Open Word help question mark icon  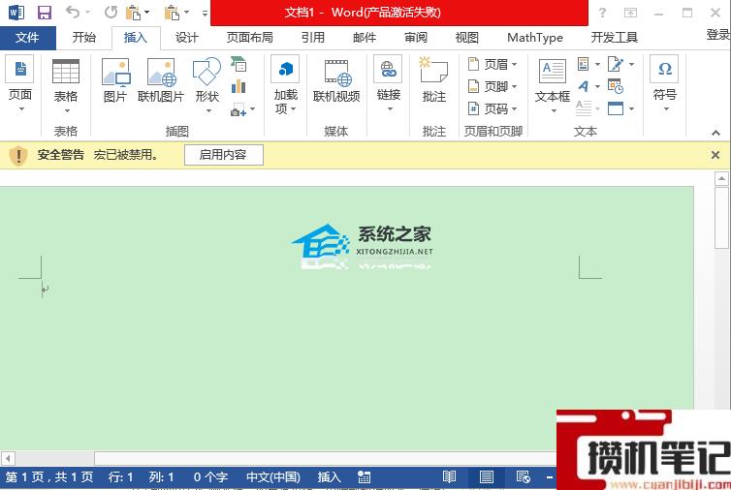click(602, 13)
